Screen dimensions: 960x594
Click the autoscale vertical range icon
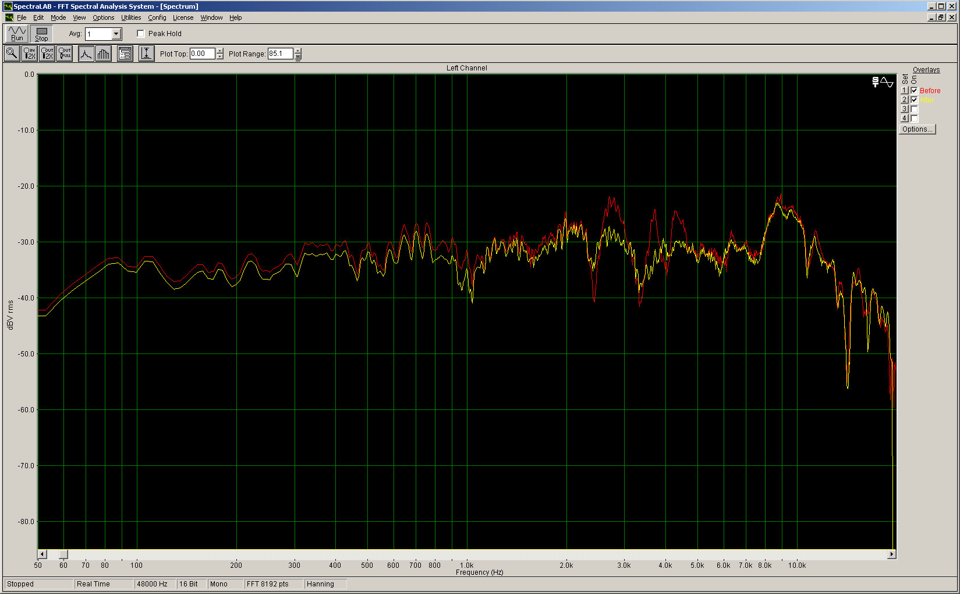click(x=147, y=54)
